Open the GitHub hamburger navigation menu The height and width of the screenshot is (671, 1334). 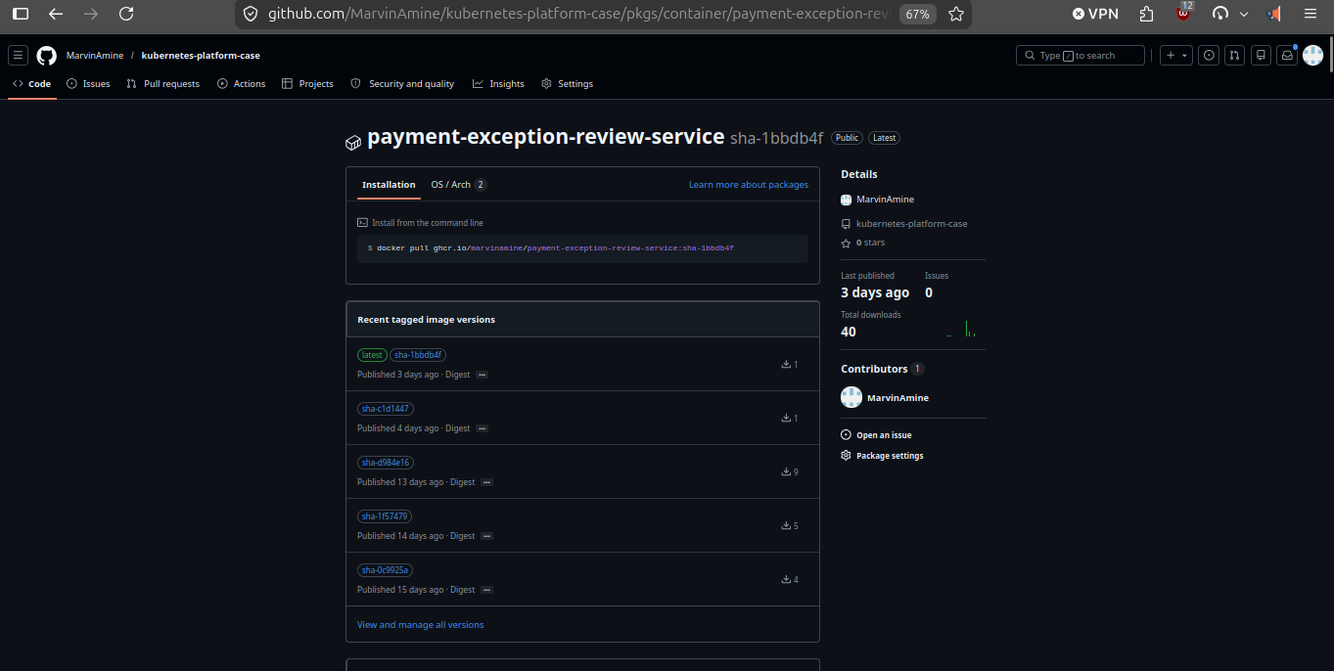click(x=18, y=56)
